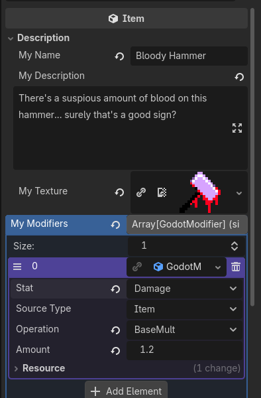Delete modifier element 0 with trash icon
261x398 pixels.
236,267
